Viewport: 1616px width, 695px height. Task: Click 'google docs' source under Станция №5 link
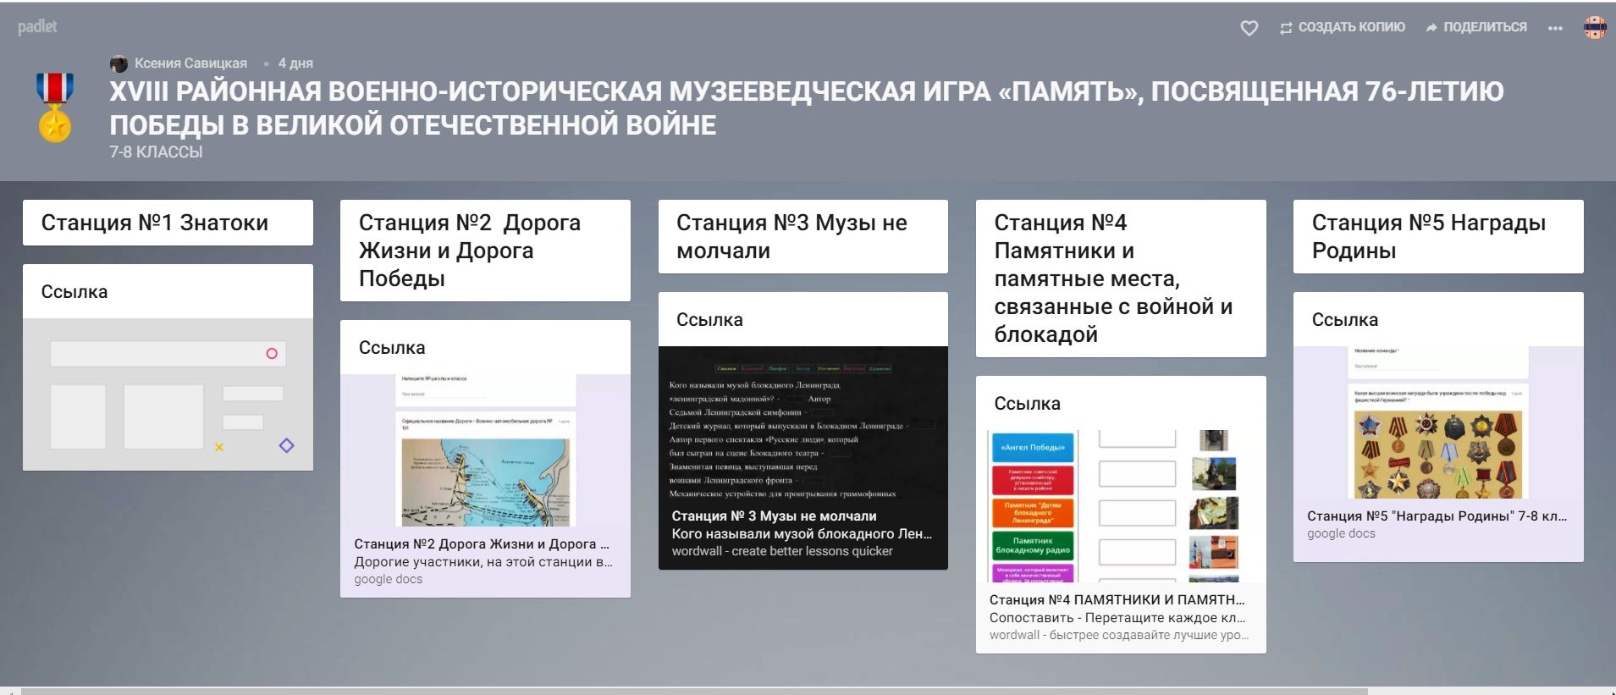1341,534
